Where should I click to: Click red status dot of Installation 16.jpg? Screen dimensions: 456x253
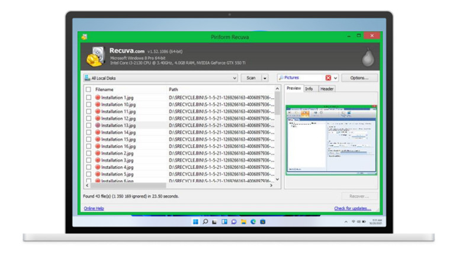98,146
